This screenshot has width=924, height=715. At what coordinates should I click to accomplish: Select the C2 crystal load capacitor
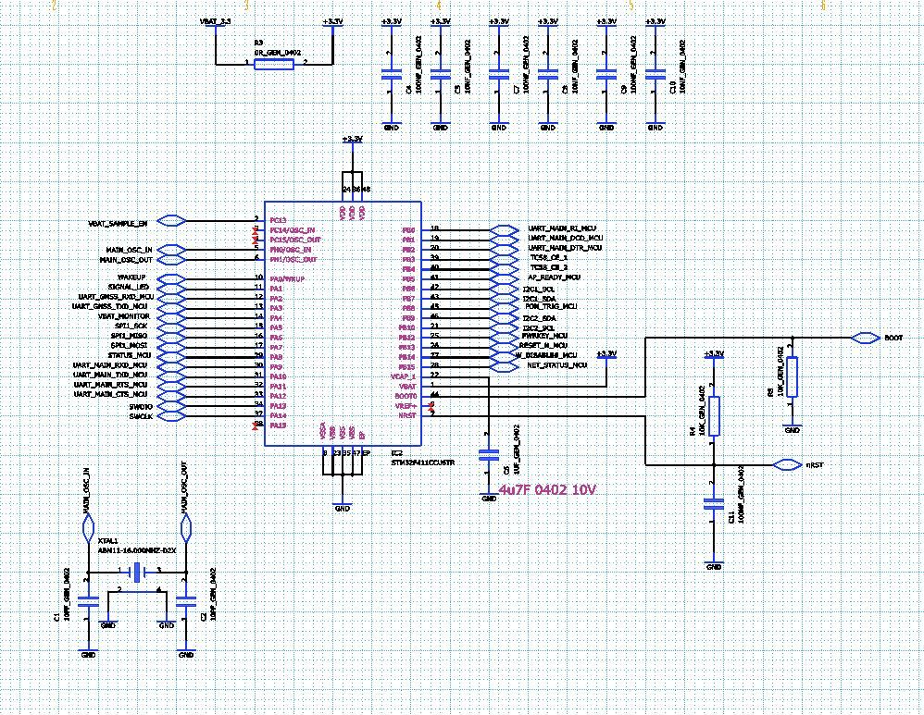click(x=185, y=602)
